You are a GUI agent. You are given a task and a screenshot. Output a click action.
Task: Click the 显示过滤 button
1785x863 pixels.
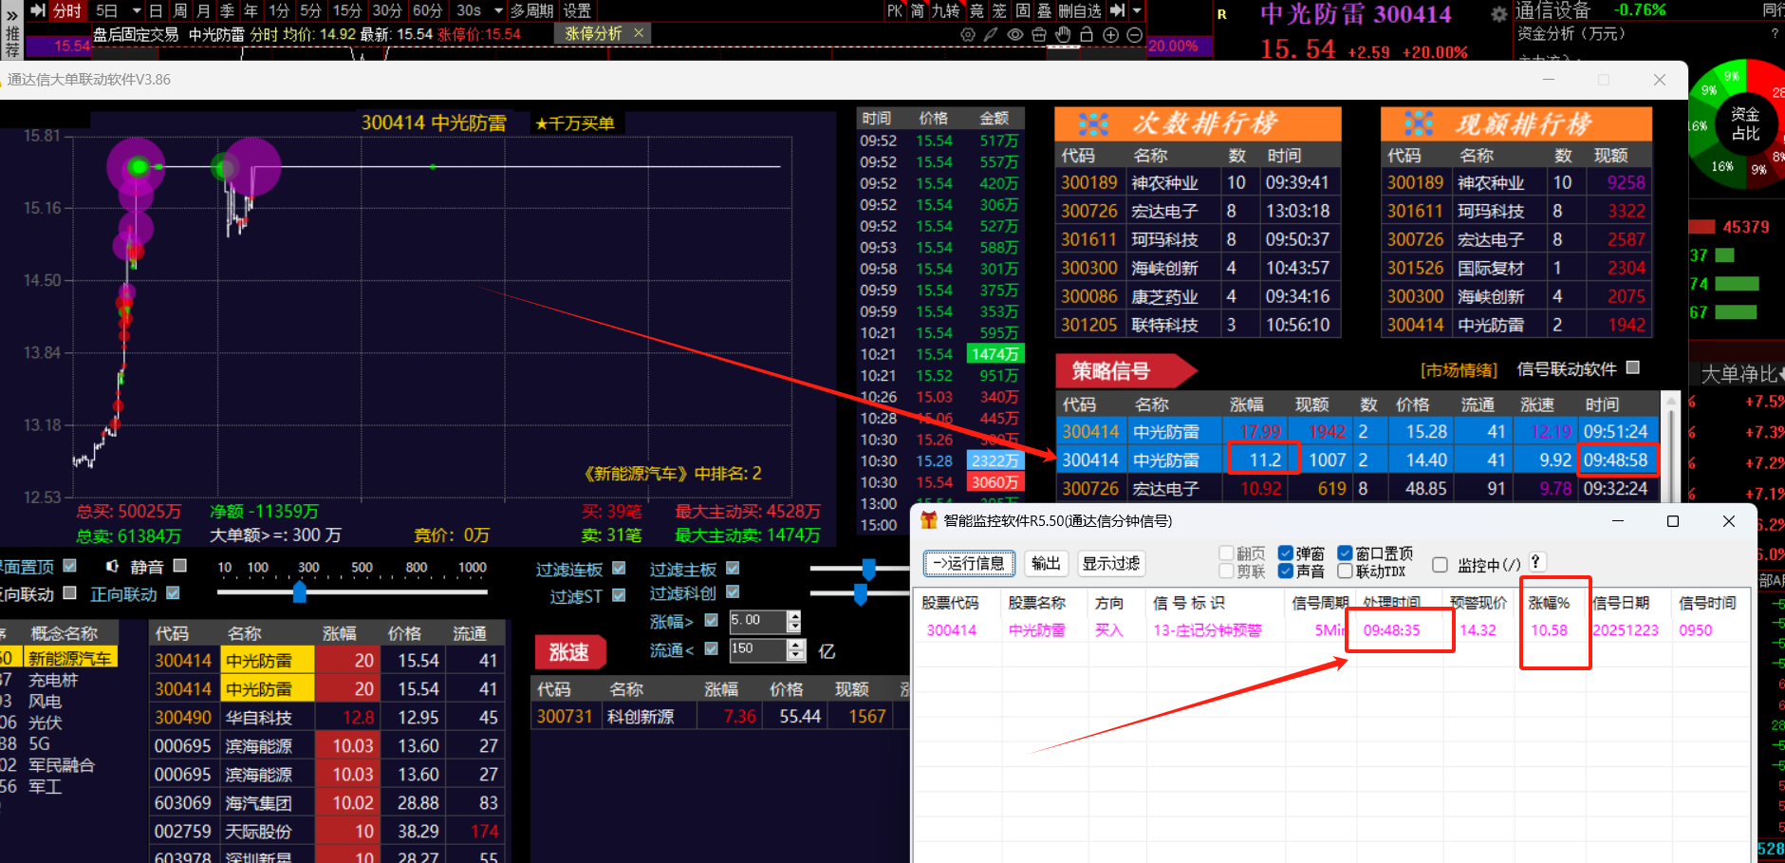1111,564
